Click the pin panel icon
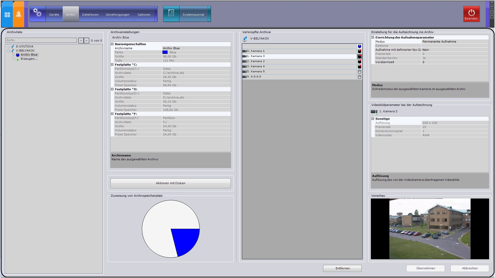This screenshot has height=278, width=495. click(492, 3)
